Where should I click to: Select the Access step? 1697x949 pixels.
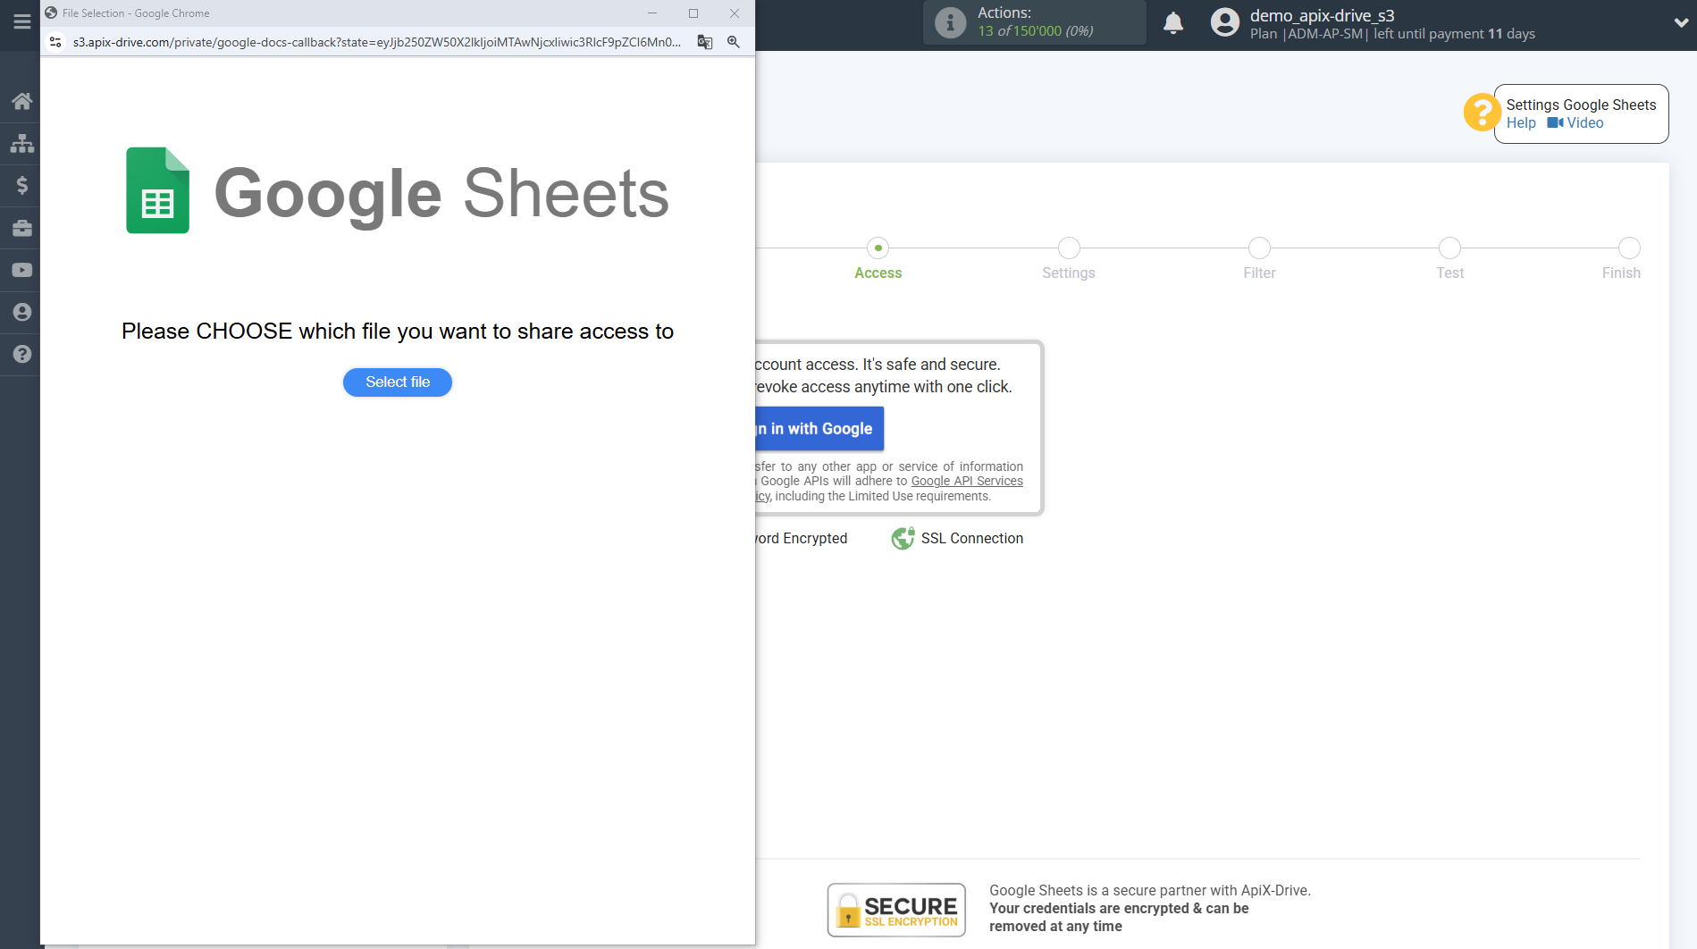[878, 258]
